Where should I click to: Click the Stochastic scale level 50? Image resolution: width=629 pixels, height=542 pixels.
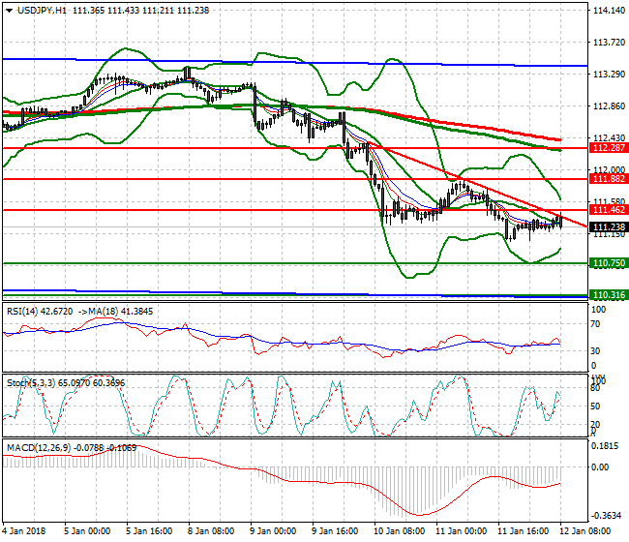(x=596, y=406)
